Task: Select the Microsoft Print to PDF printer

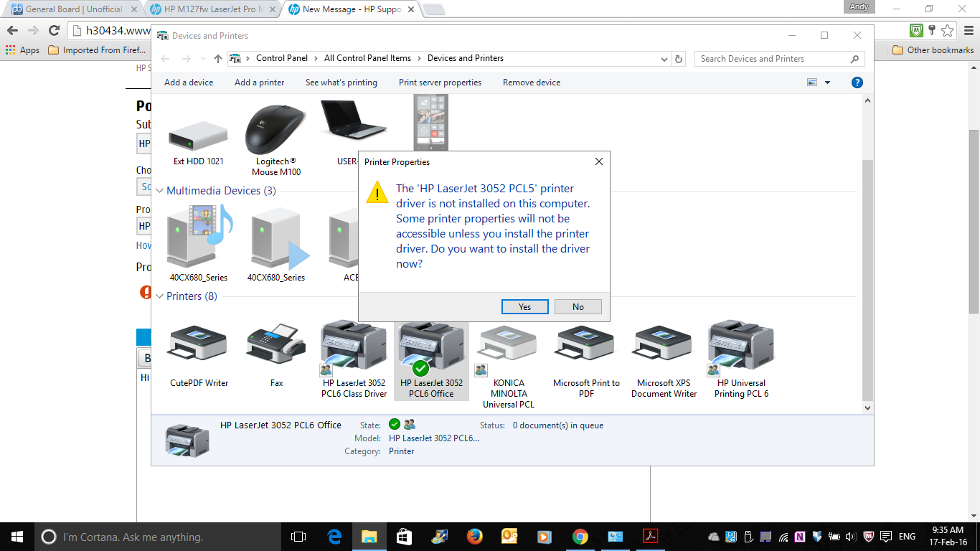Action: [x=585, y=346]
